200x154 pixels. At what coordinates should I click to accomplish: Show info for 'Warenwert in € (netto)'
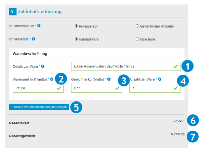(x=52, y=79)
